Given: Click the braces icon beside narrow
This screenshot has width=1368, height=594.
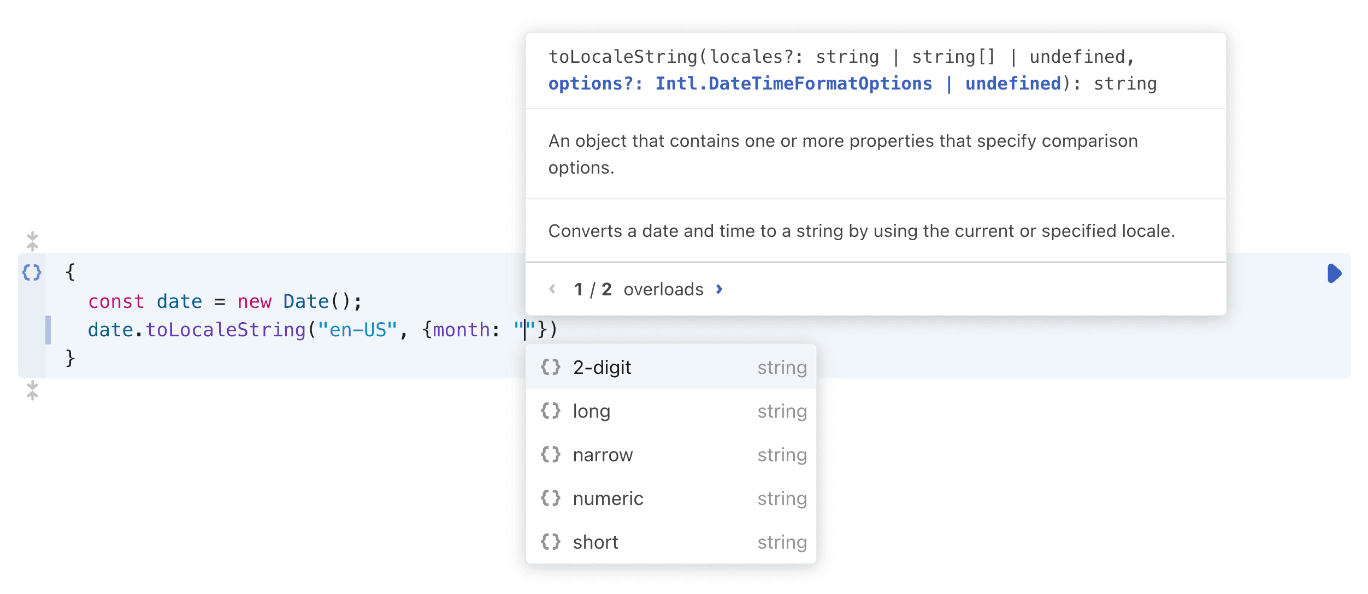Looking at the screenshot, I should (550, 454).
